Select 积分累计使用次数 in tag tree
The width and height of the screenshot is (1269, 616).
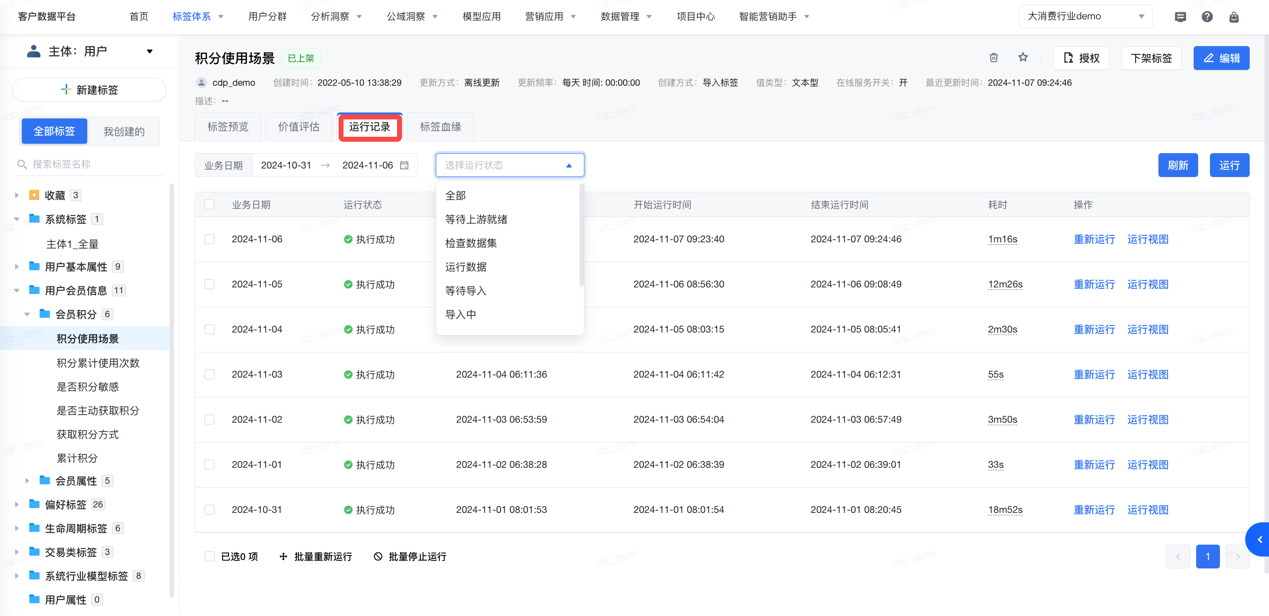(x=98, y=363)
